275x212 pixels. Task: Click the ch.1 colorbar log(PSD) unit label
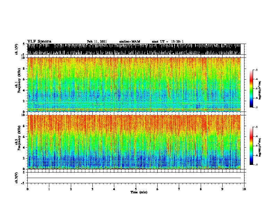(260, 90)
